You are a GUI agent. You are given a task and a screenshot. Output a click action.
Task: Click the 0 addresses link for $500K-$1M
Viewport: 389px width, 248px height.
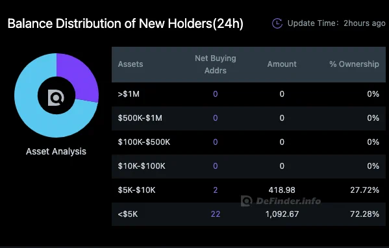point(216,118)
